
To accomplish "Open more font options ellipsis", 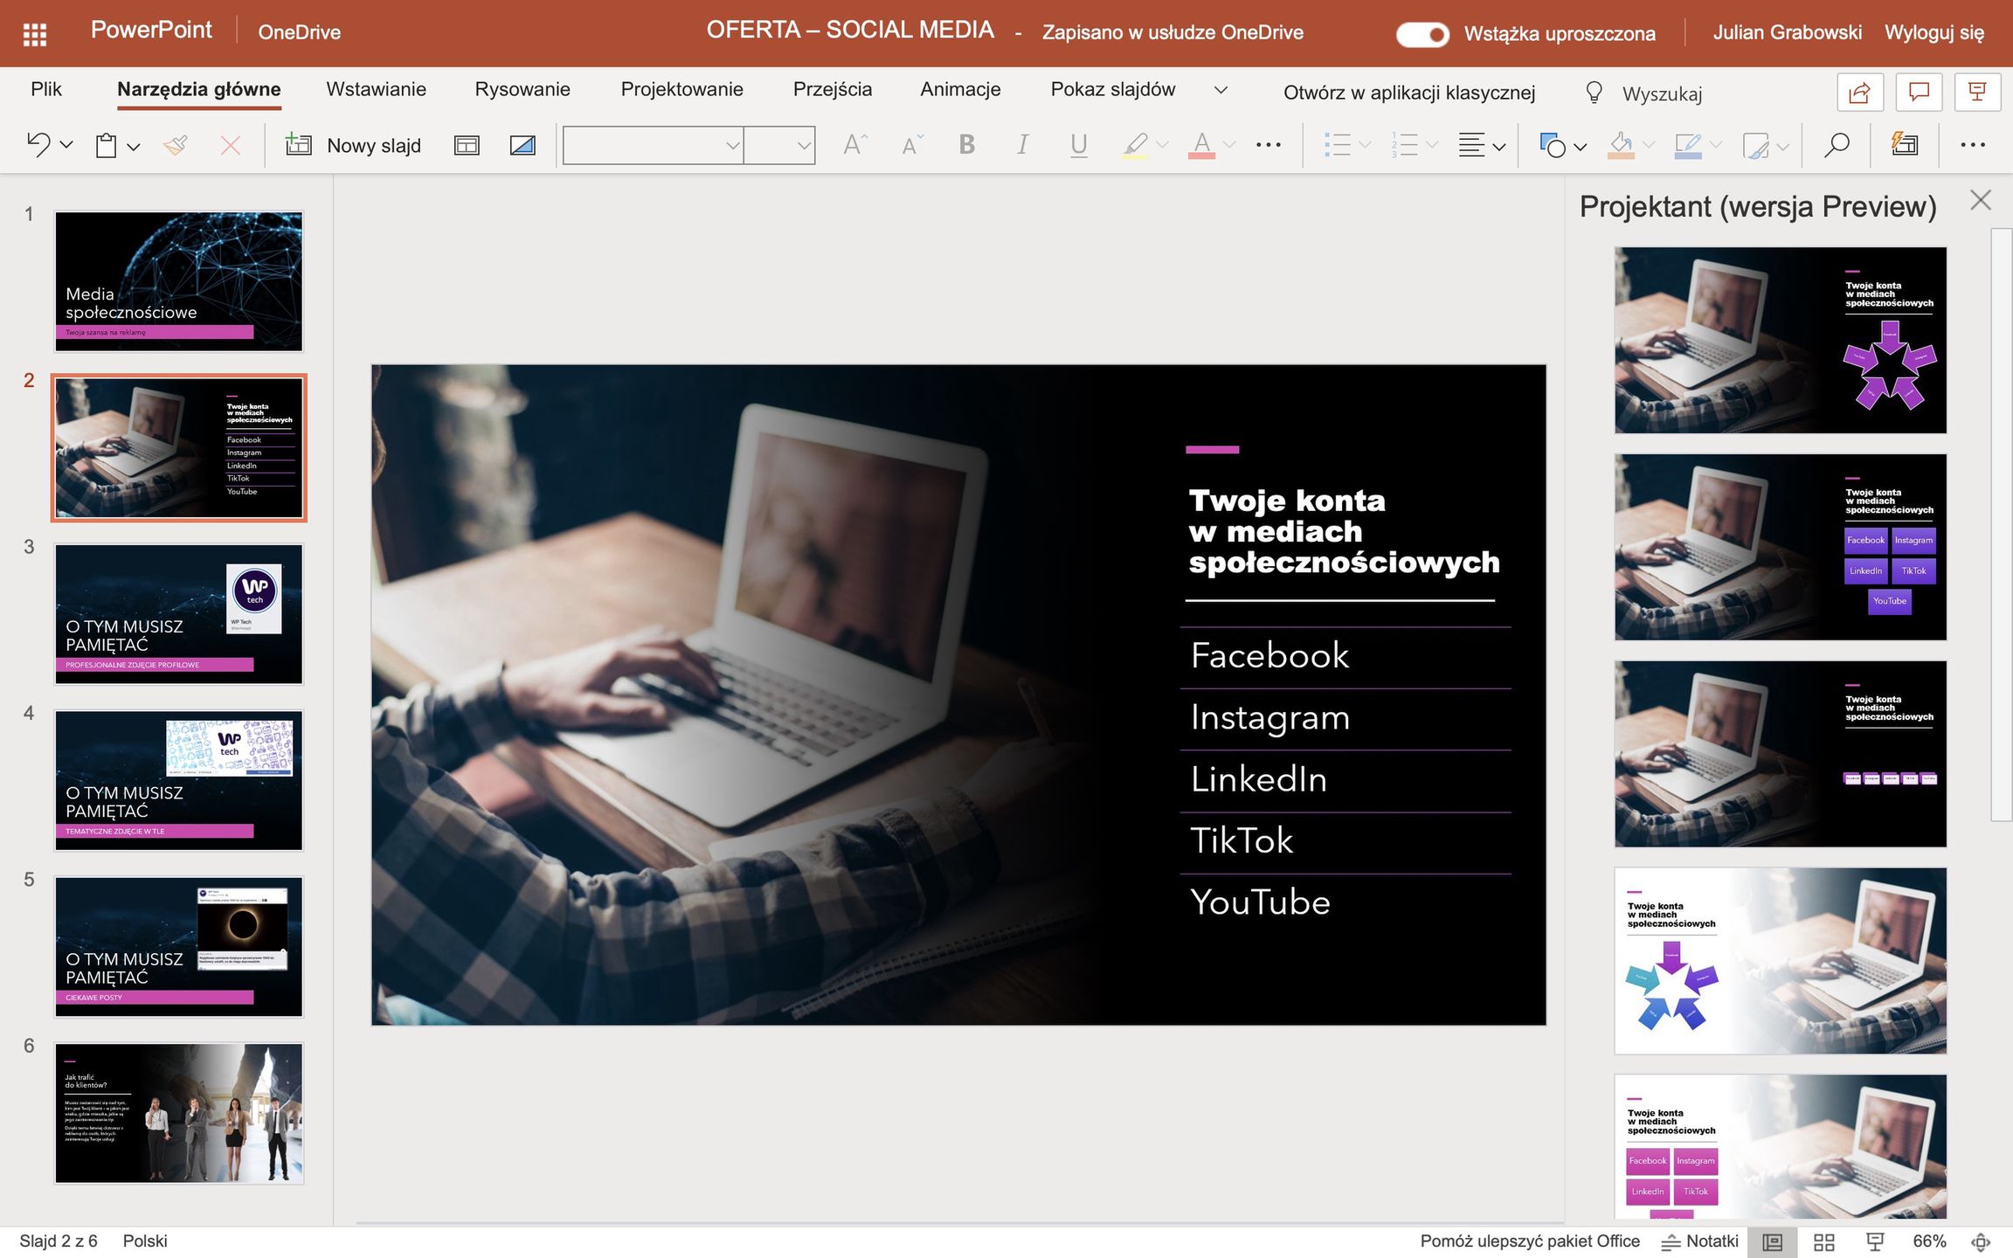I will coord(1269,145).
